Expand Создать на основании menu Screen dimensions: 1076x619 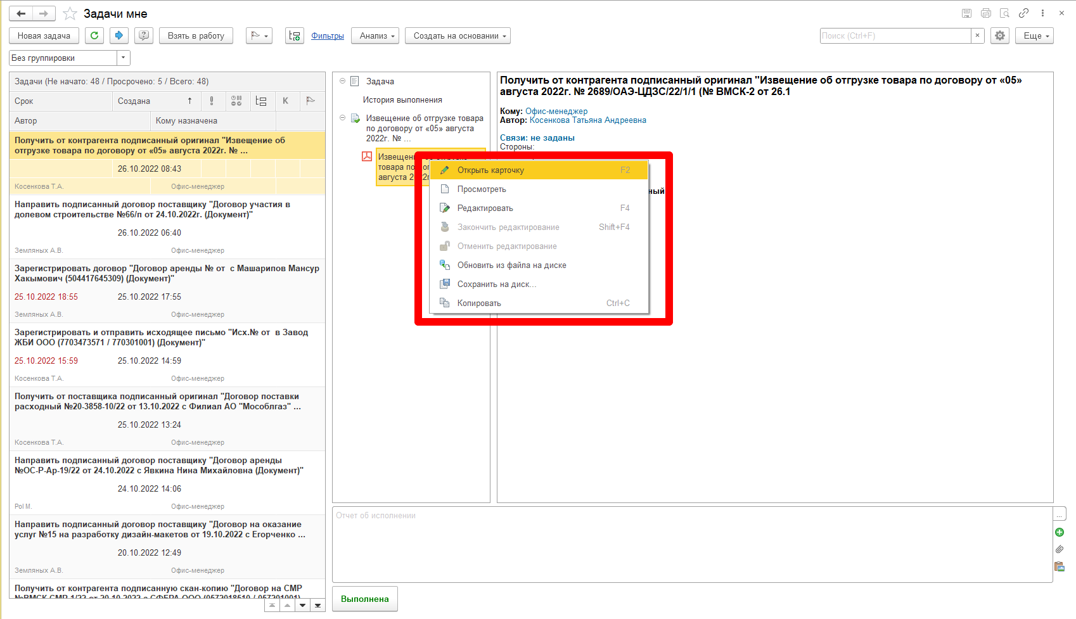pos(458,35)
